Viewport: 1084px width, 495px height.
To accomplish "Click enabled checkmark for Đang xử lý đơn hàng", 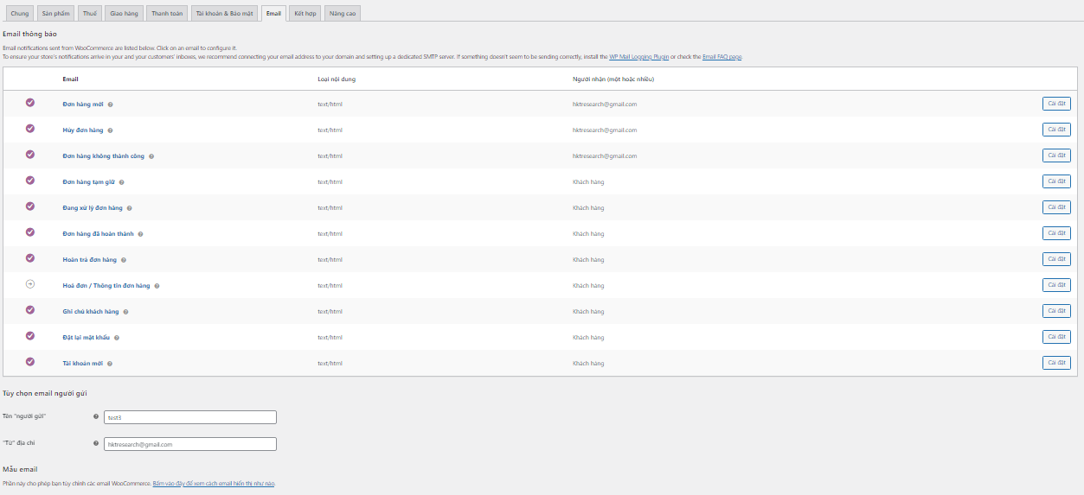I will click(30, 206).
